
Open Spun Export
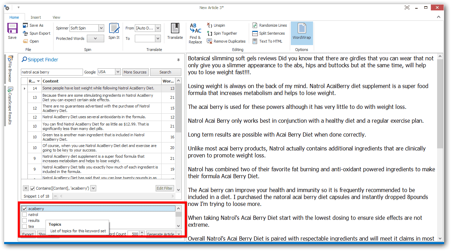click(36, 33)
